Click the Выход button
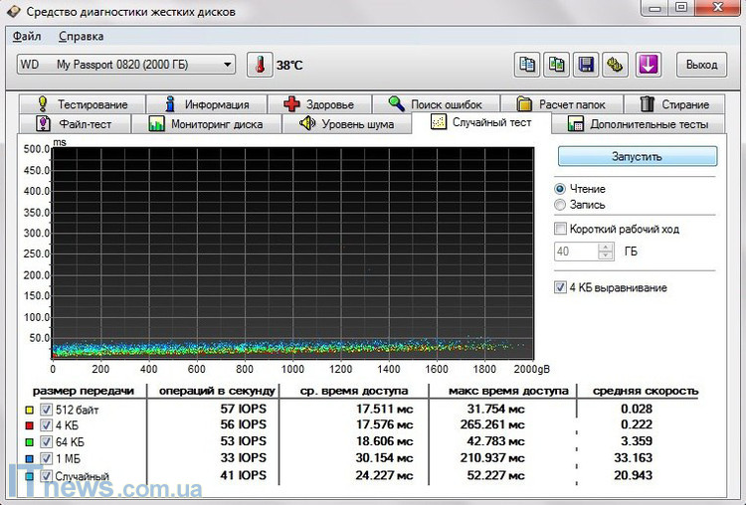The image size is (746, 505). point(701,65)
